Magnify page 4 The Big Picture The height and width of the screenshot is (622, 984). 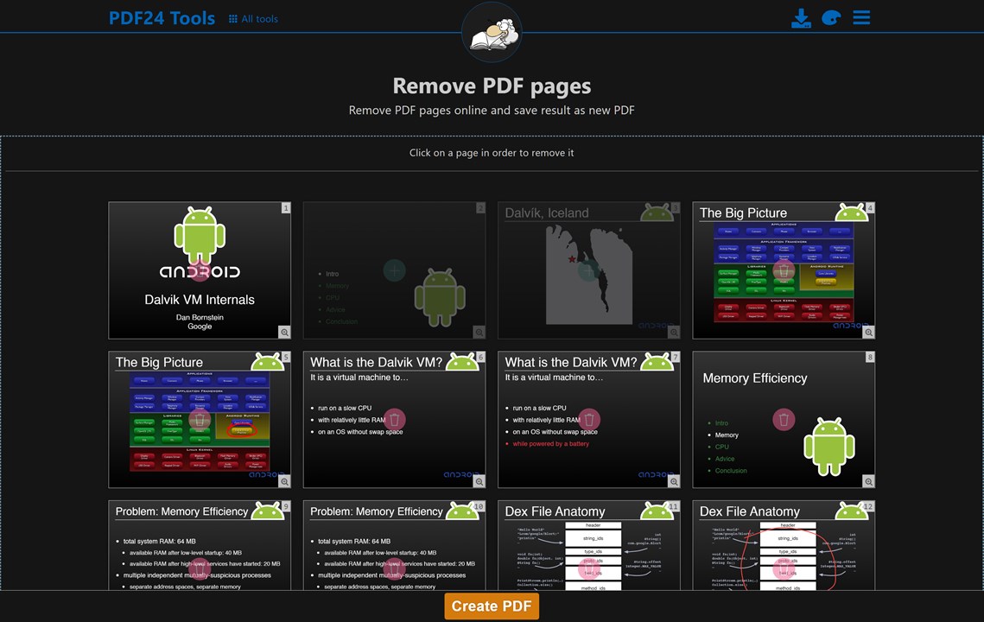[x=868, y=332]
